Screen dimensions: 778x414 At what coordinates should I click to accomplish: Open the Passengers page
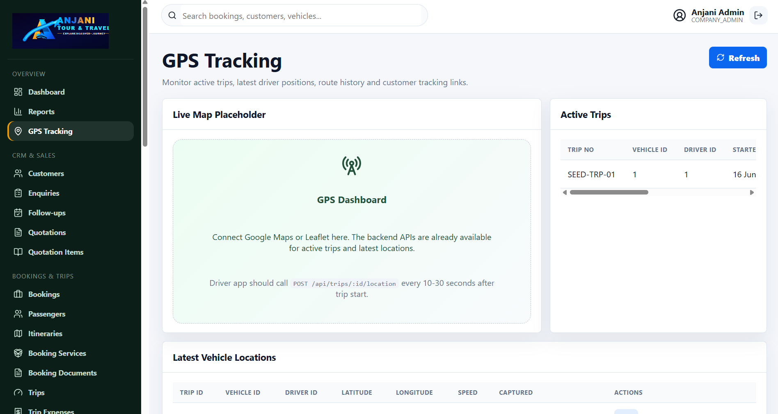tap(71, 314)
